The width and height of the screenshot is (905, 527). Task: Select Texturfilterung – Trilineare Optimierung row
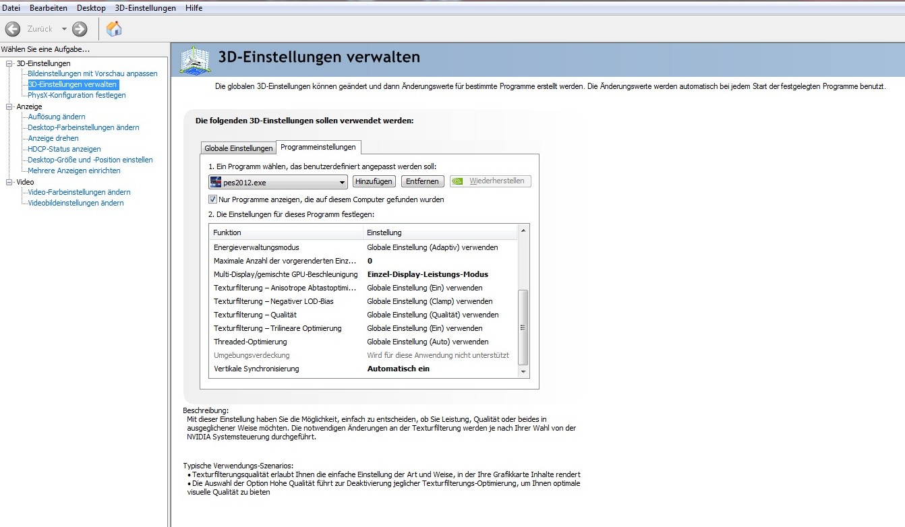click(x=363, y=328)
